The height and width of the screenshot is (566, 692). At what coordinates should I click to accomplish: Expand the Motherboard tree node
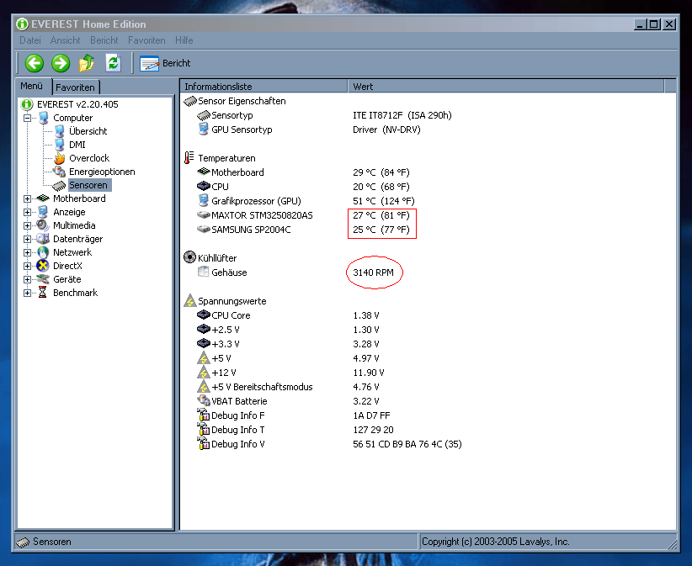point(28,198)
